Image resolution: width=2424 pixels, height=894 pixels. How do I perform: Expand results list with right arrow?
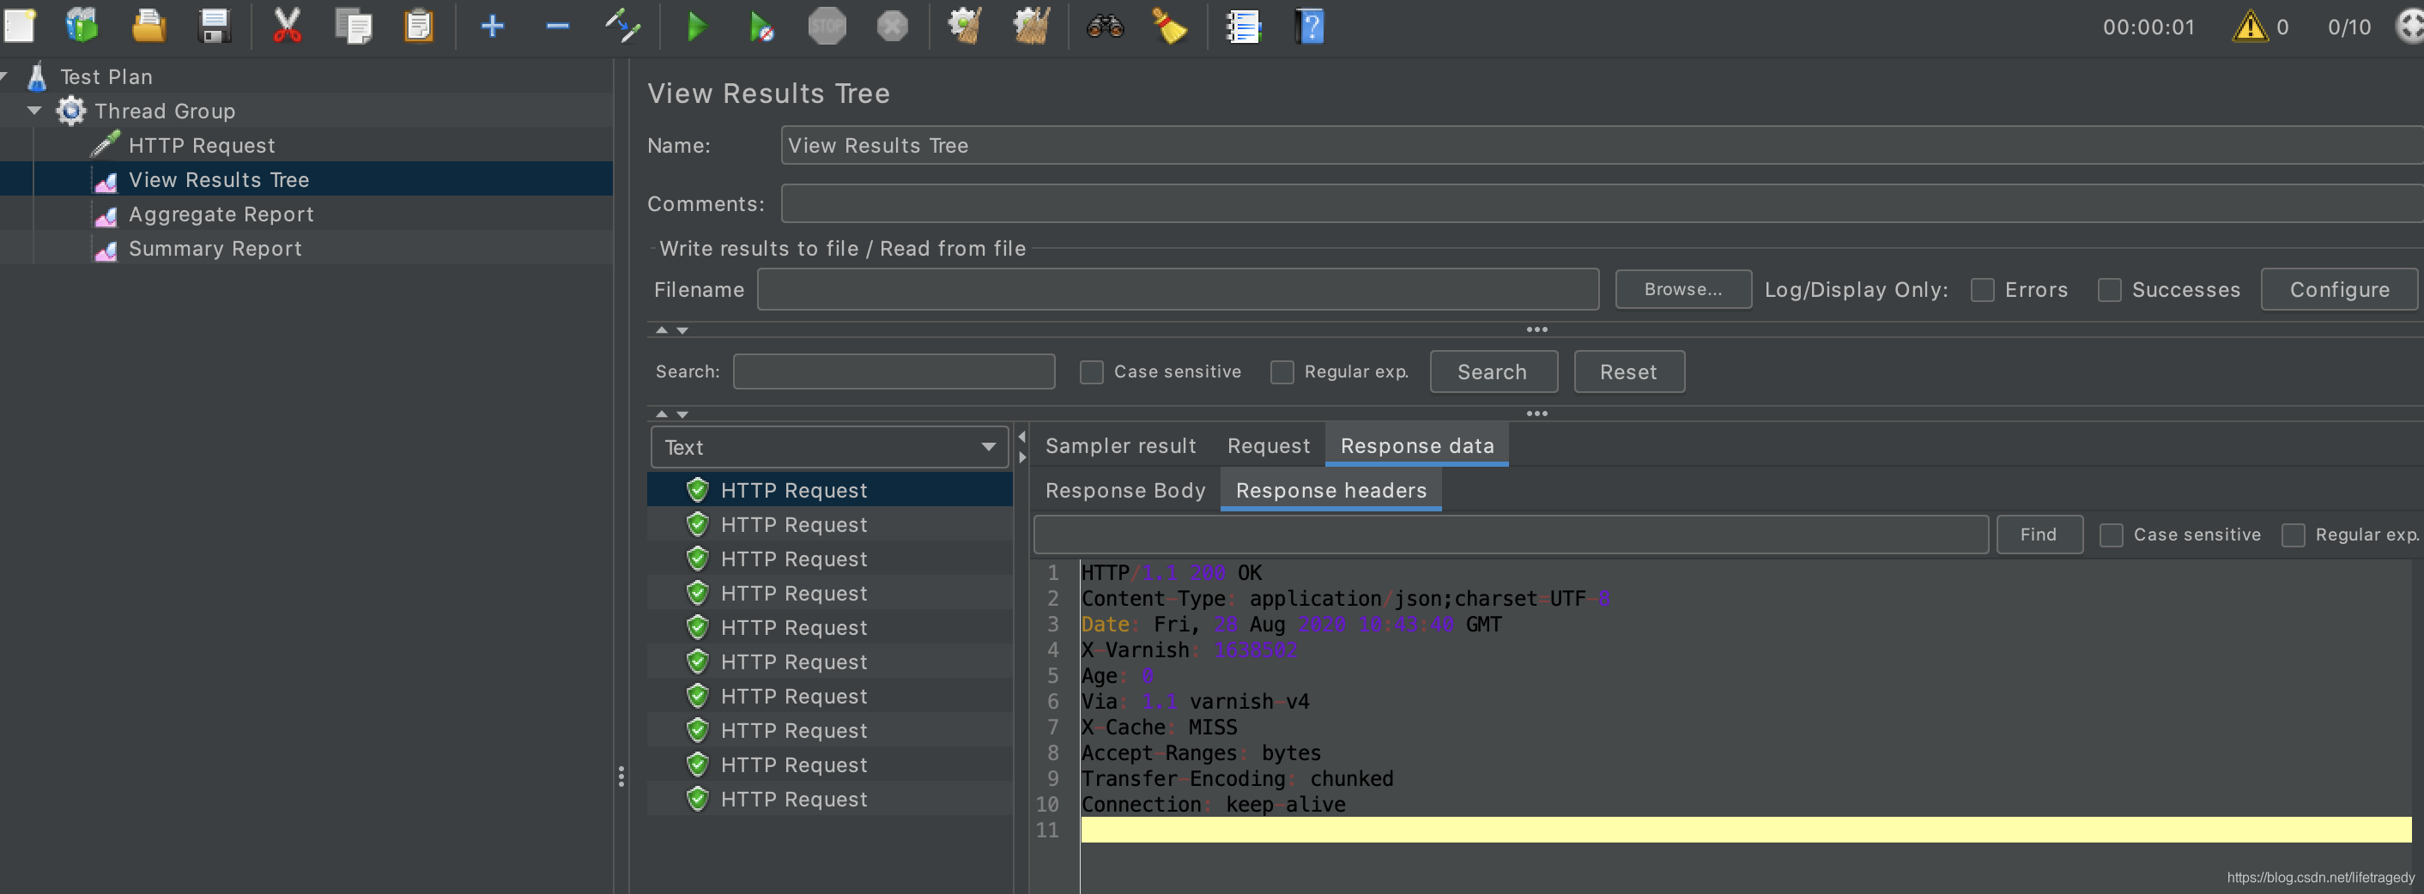click(1022, 457)
